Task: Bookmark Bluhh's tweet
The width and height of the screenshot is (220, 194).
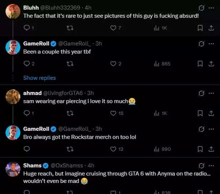Action: (200, 28)
